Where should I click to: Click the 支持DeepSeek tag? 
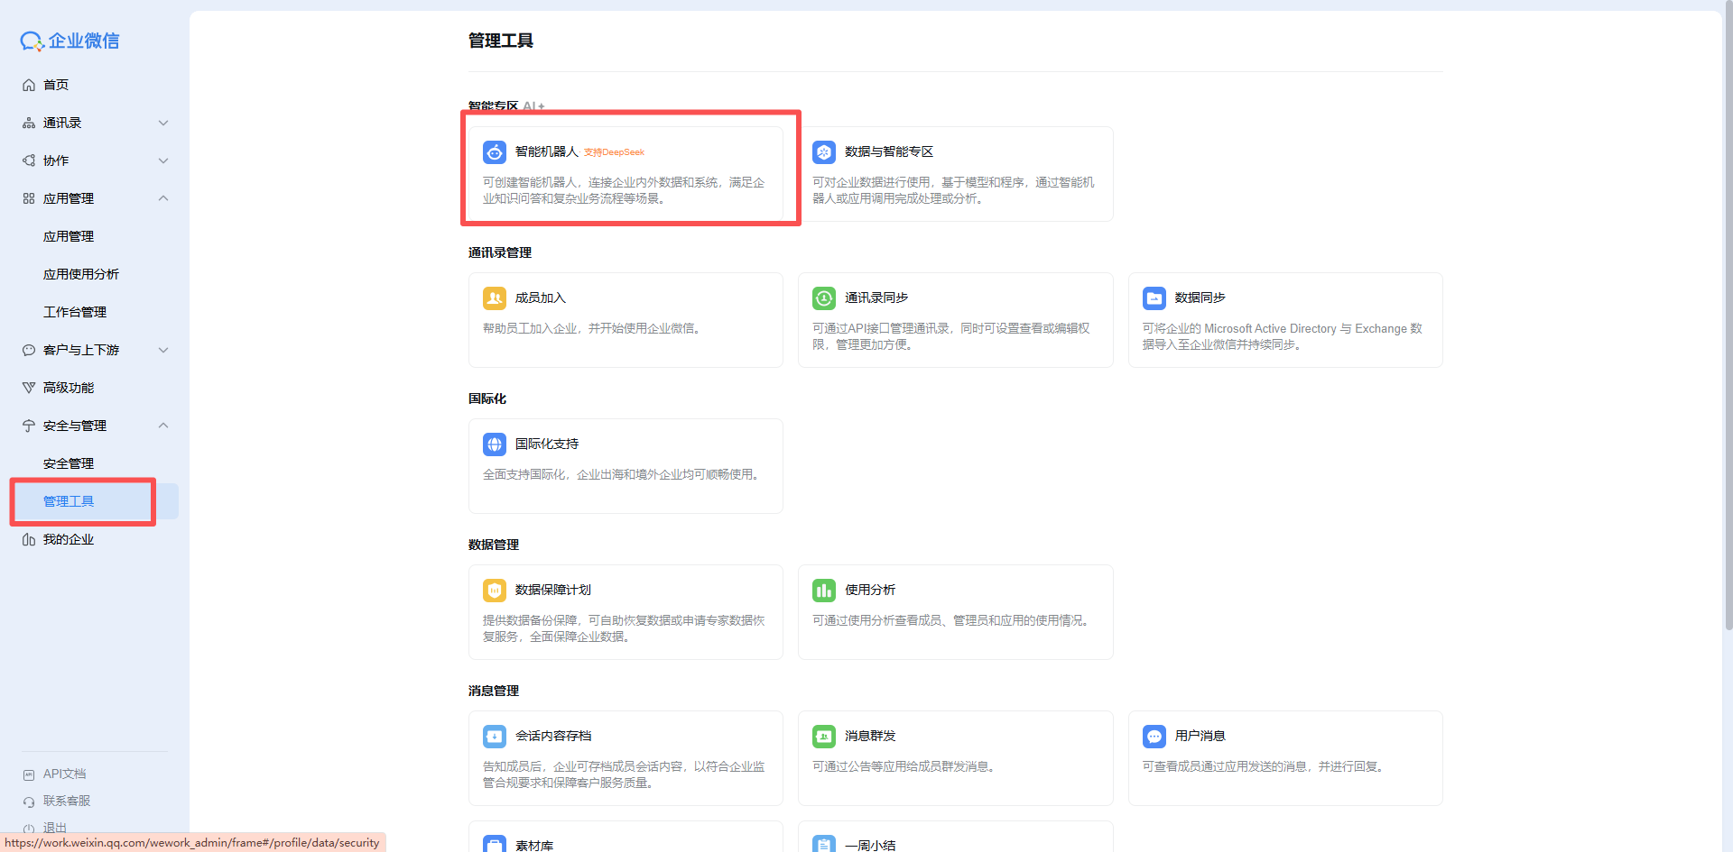pyautogui.click(x=614, y=152)
